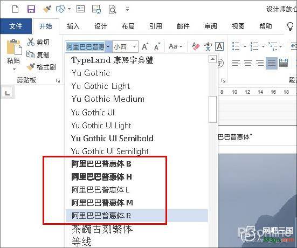Toggle align left paragraph button

click(236, 63)
